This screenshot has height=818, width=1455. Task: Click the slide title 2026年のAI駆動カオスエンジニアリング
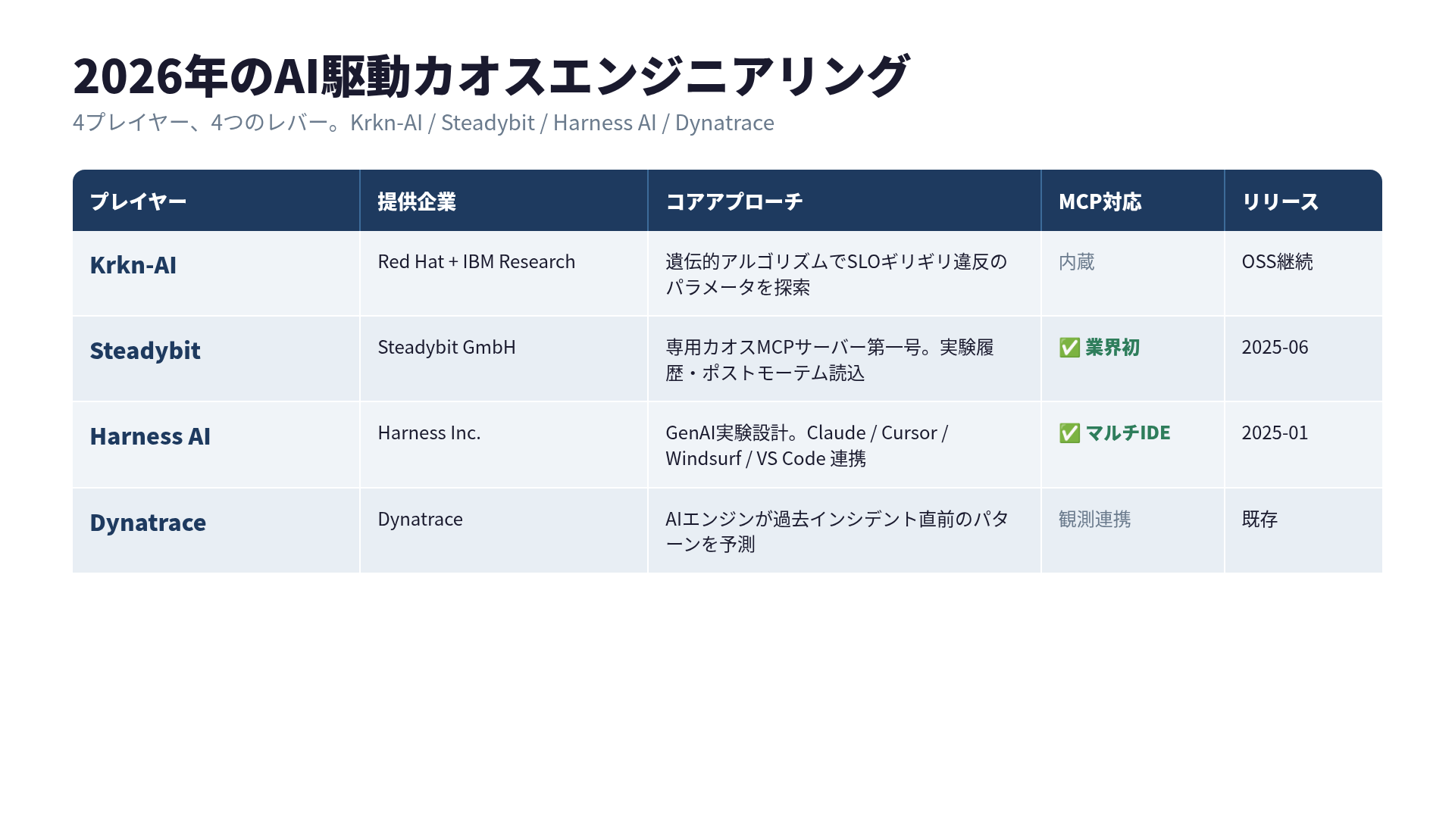[490, 76]
